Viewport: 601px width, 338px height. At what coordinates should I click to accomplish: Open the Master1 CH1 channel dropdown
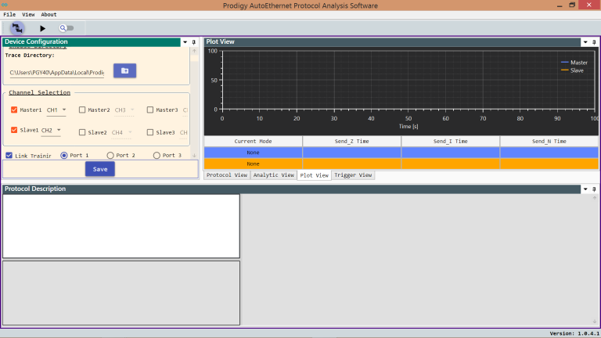pyautogui.click(x=56, y=110)
